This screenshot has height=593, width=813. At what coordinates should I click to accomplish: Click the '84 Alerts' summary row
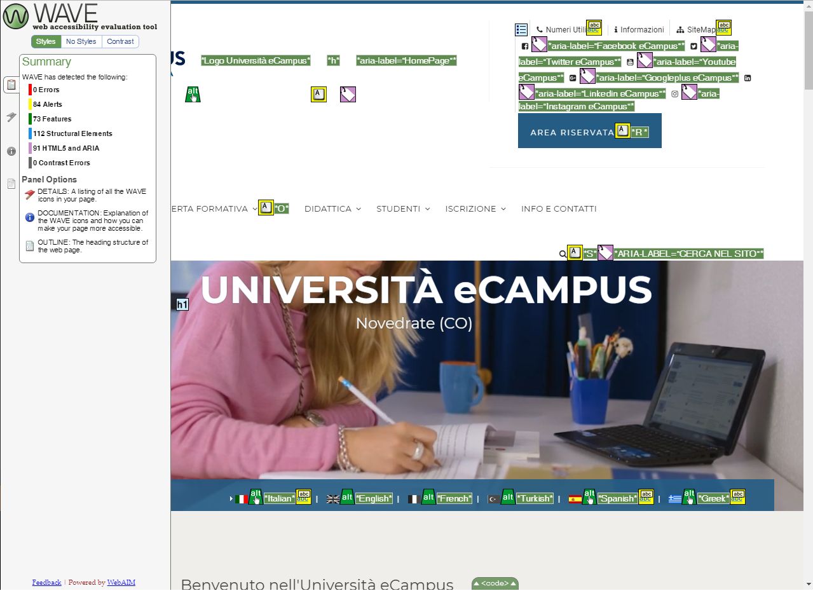[46, 104]
